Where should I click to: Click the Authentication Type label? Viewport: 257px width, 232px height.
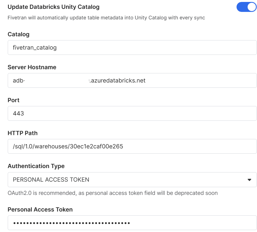click(36, 166)
